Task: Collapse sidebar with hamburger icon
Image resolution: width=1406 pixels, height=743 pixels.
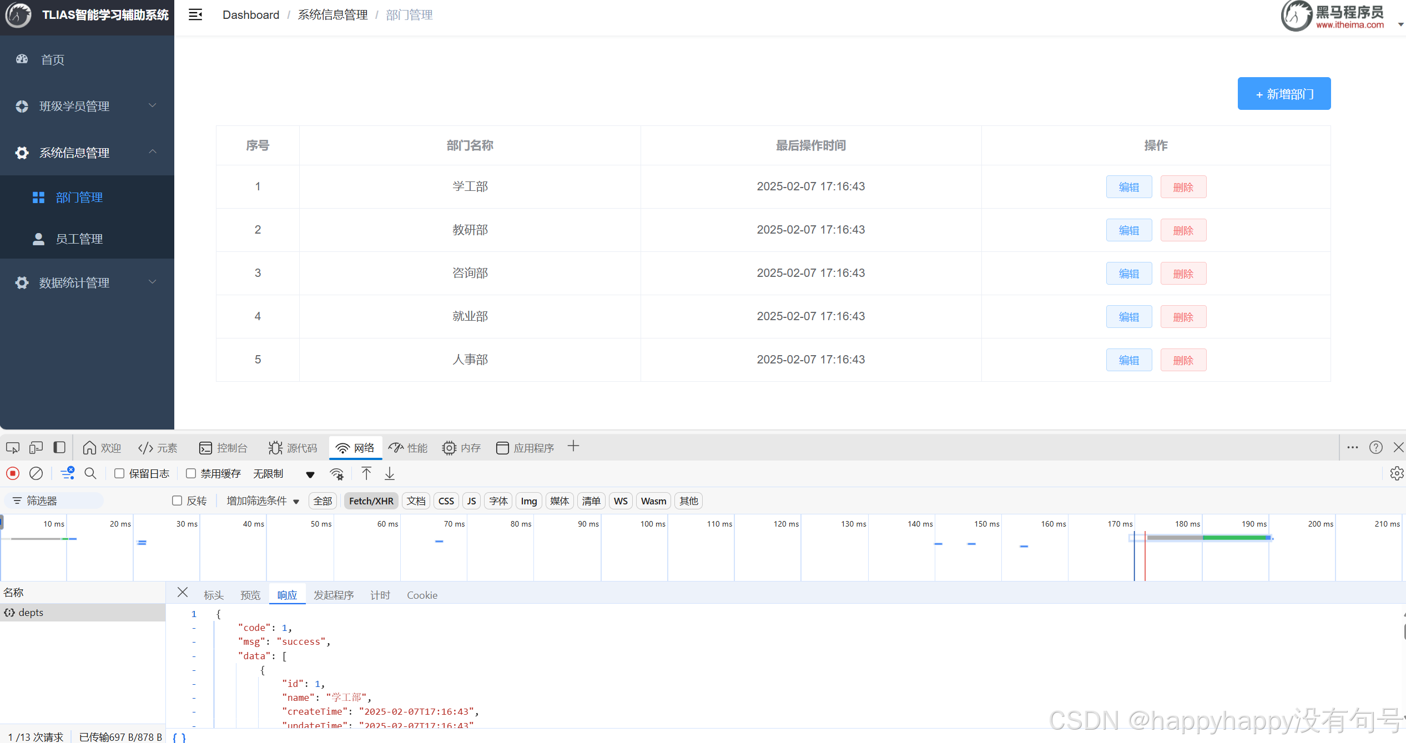Action: coord(195,15)
